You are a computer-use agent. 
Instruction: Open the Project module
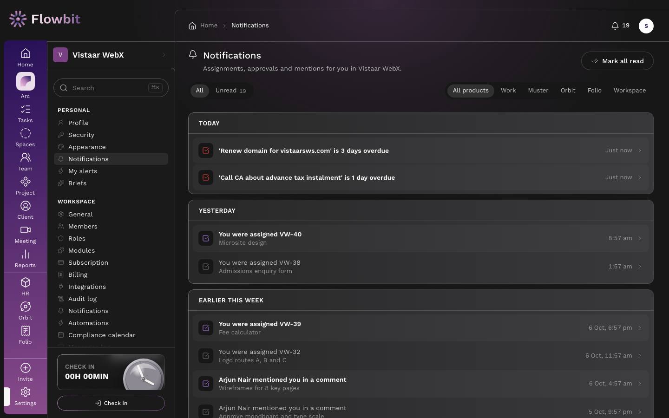25,186
